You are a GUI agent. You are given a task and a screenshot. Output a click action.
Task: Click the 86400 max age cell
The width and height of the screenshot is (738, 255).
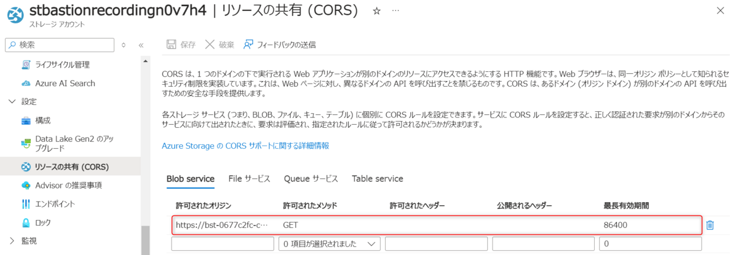pyautogui.click(x=616, y=226)
